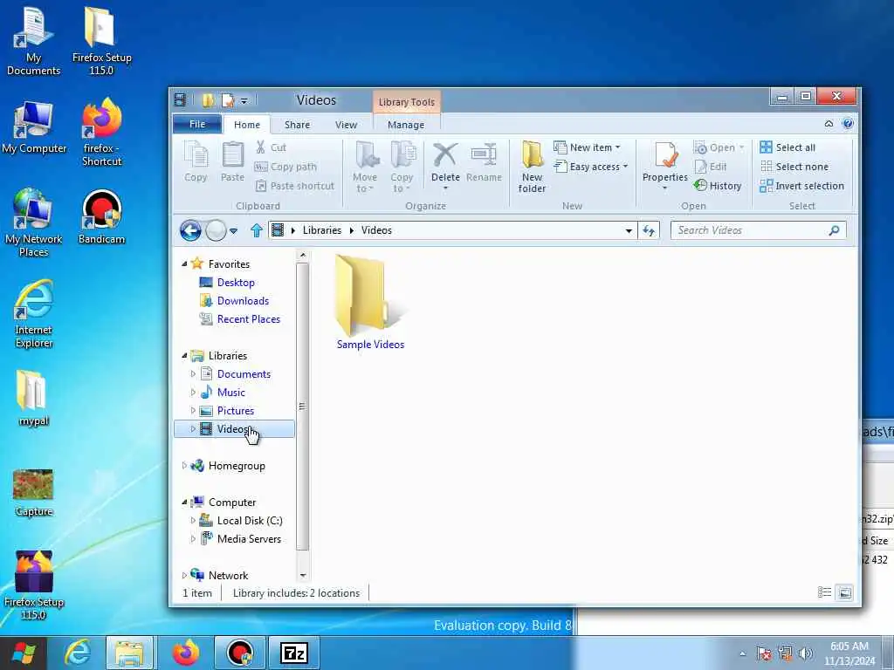Click Paste shortcut command

coord(295,186)
